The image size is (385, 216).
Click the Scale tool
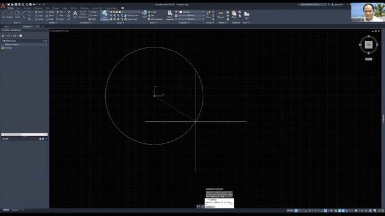[49, 19]
